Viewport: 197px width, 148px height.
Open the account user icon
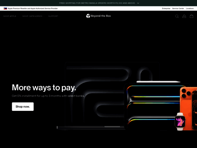point(184,16)
